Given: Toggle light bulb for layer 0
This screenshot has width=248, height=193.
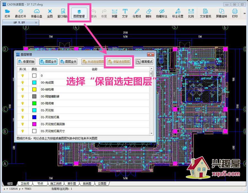Looking at the screenshot, I should tap(23, 76).
